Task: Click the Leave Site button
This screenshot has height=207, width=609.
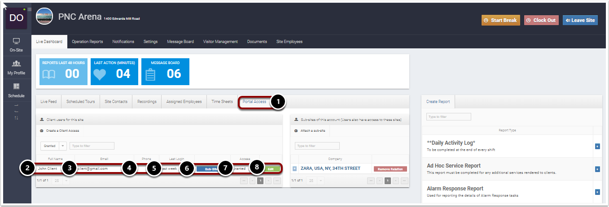Action: point(580,20)
